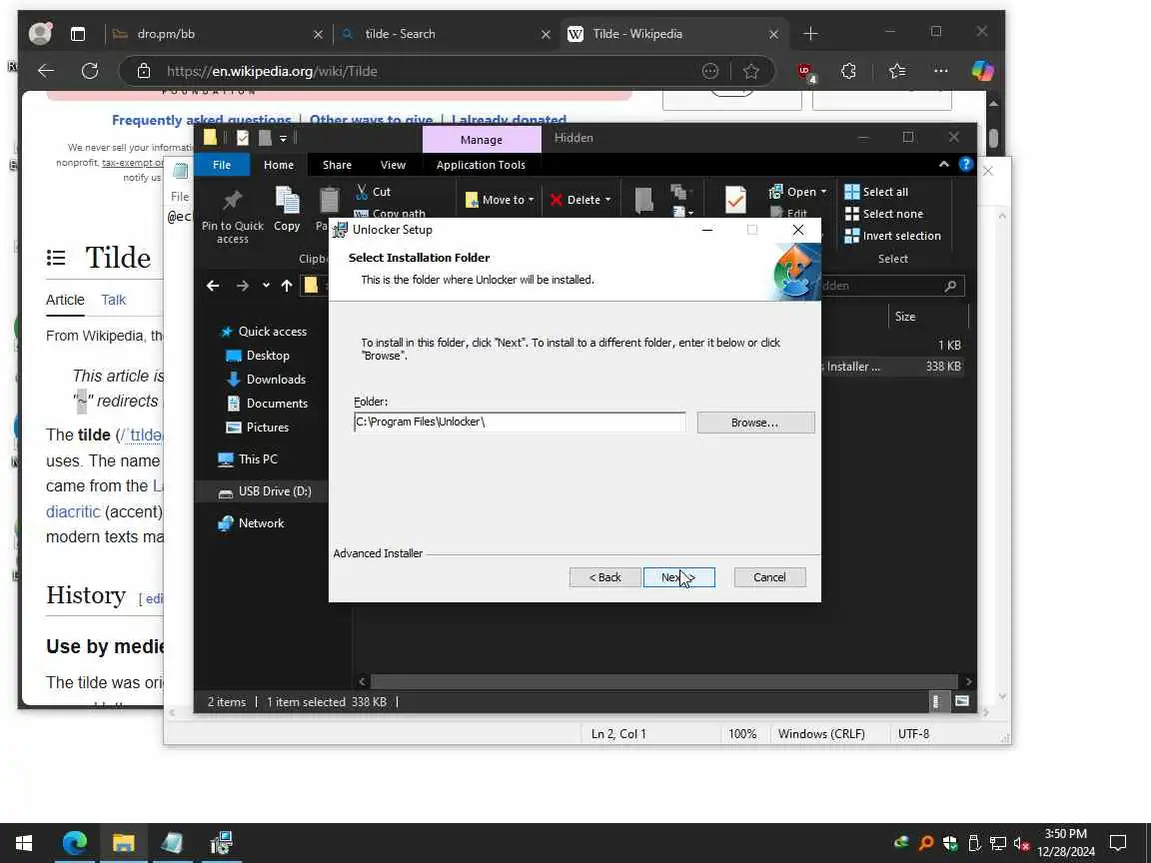The image size is (1151, 863).
Task: Open the Move to dropdown
Action: 500,200
